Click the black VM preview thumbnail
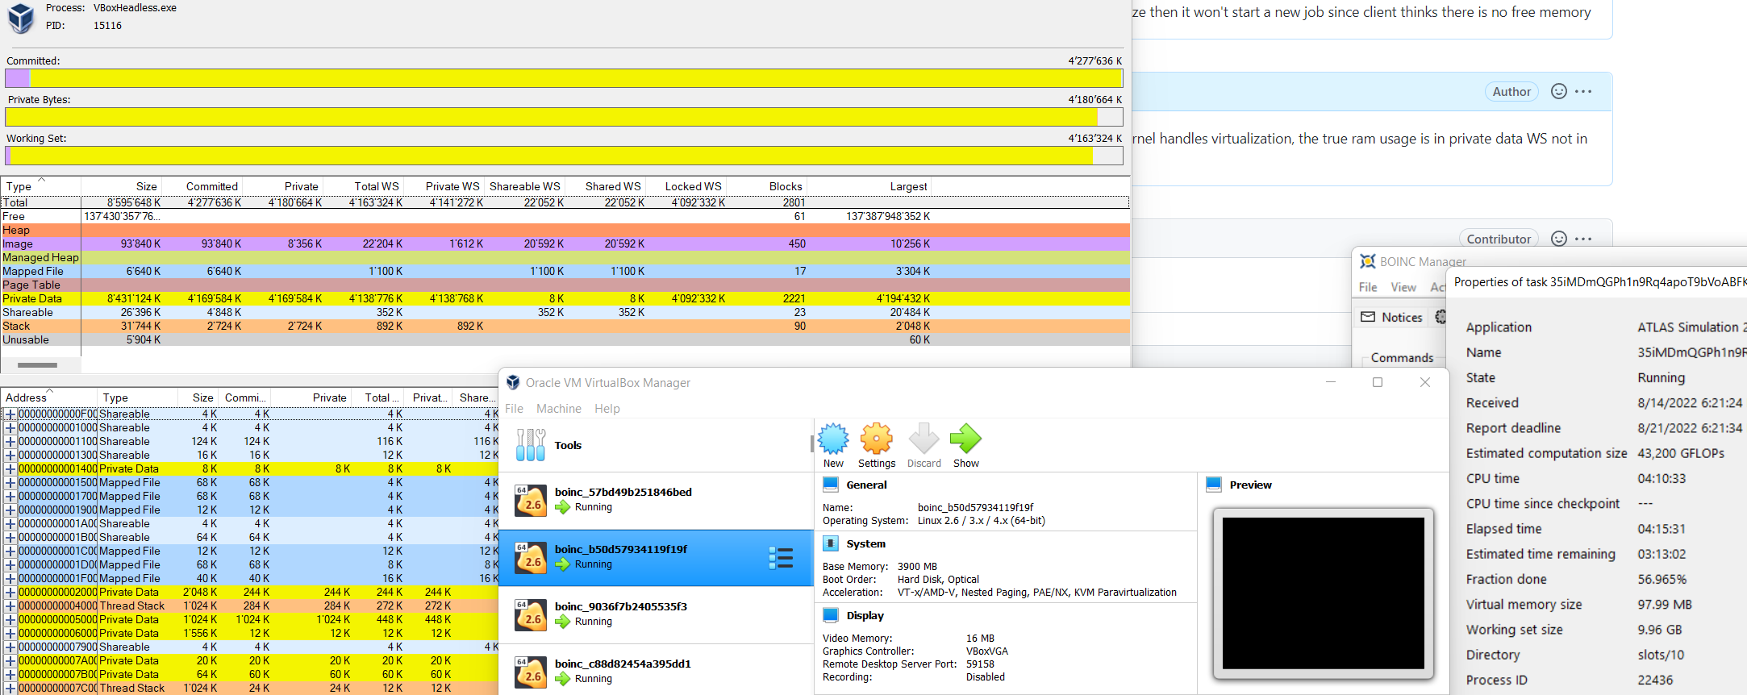This screenshot has width=1747, height=695. (1323, 593)
